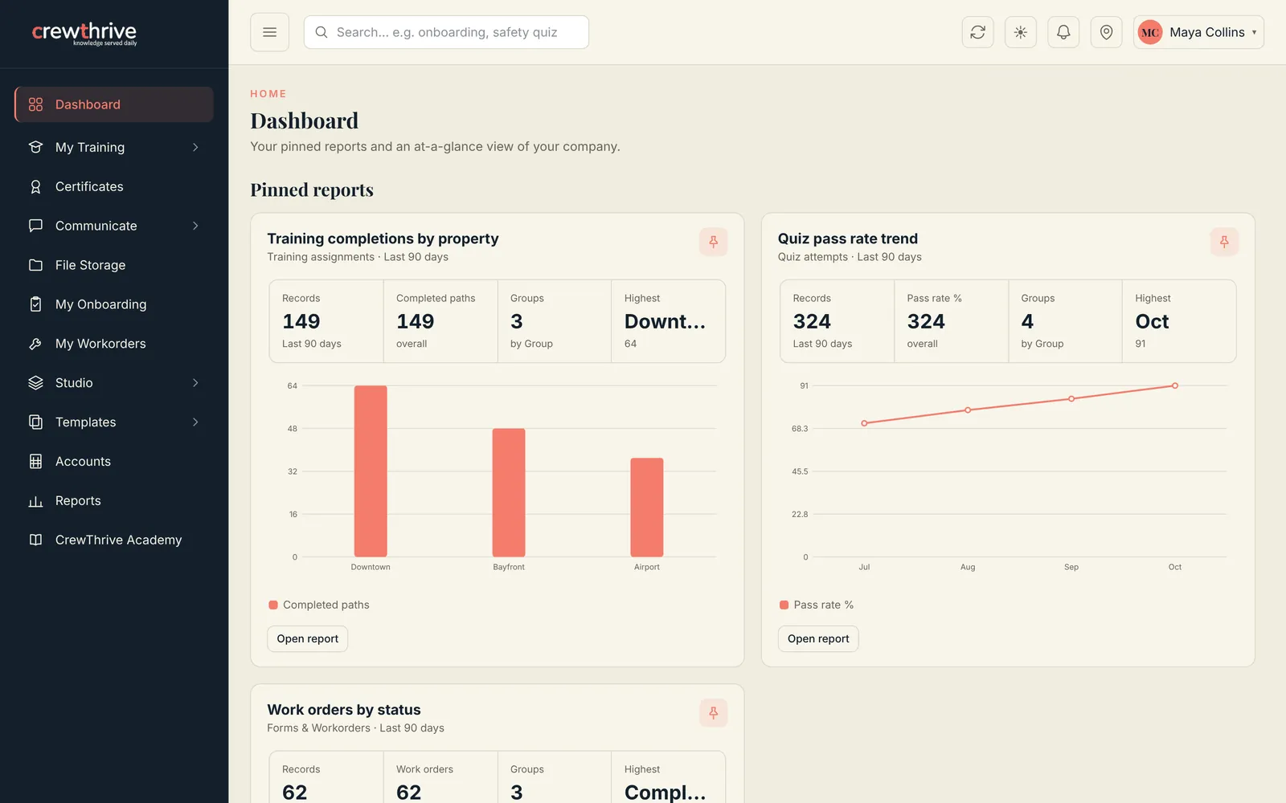The image size is (1286, 803).
Task: Click the 'Oct' Highest stat value
Action: click(1152, 322)
